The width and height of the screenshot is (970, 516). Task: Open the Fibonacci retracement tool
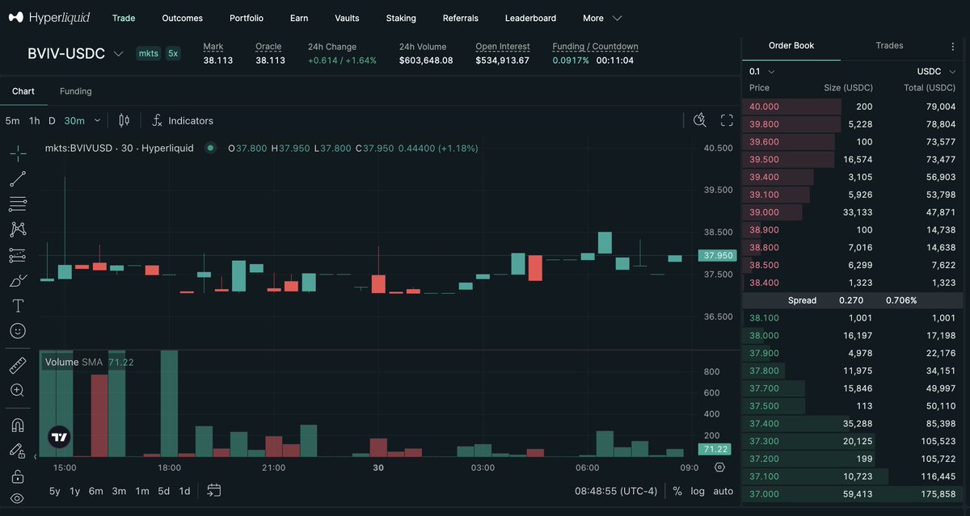(18, 204)
